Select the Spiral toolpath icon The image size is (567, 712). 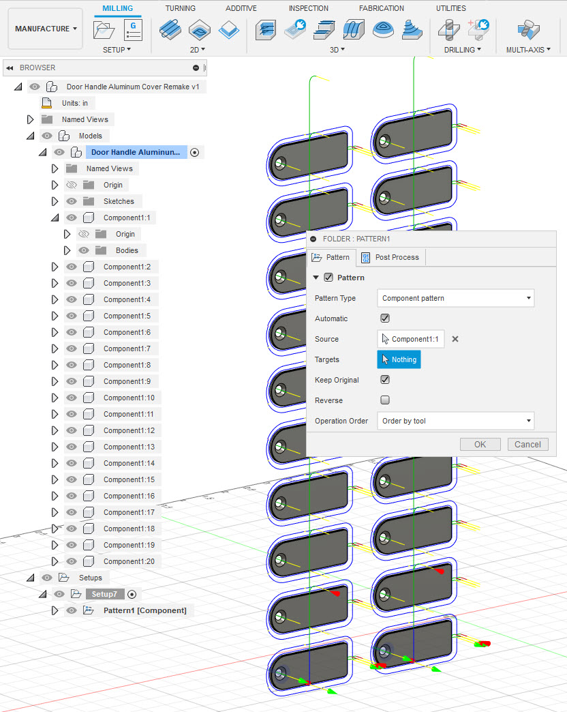point(383,31)
